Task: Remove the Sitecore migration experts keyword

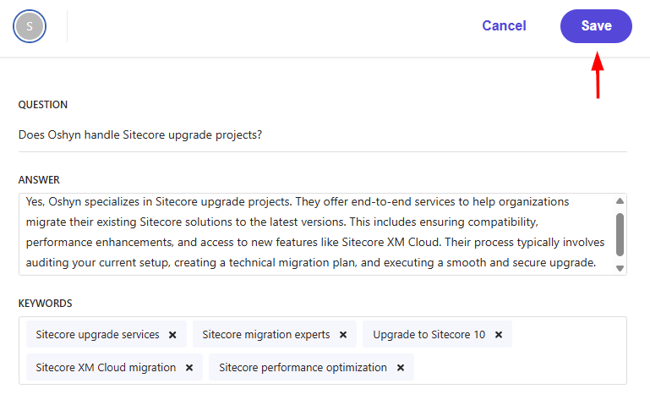Action: 343,334
